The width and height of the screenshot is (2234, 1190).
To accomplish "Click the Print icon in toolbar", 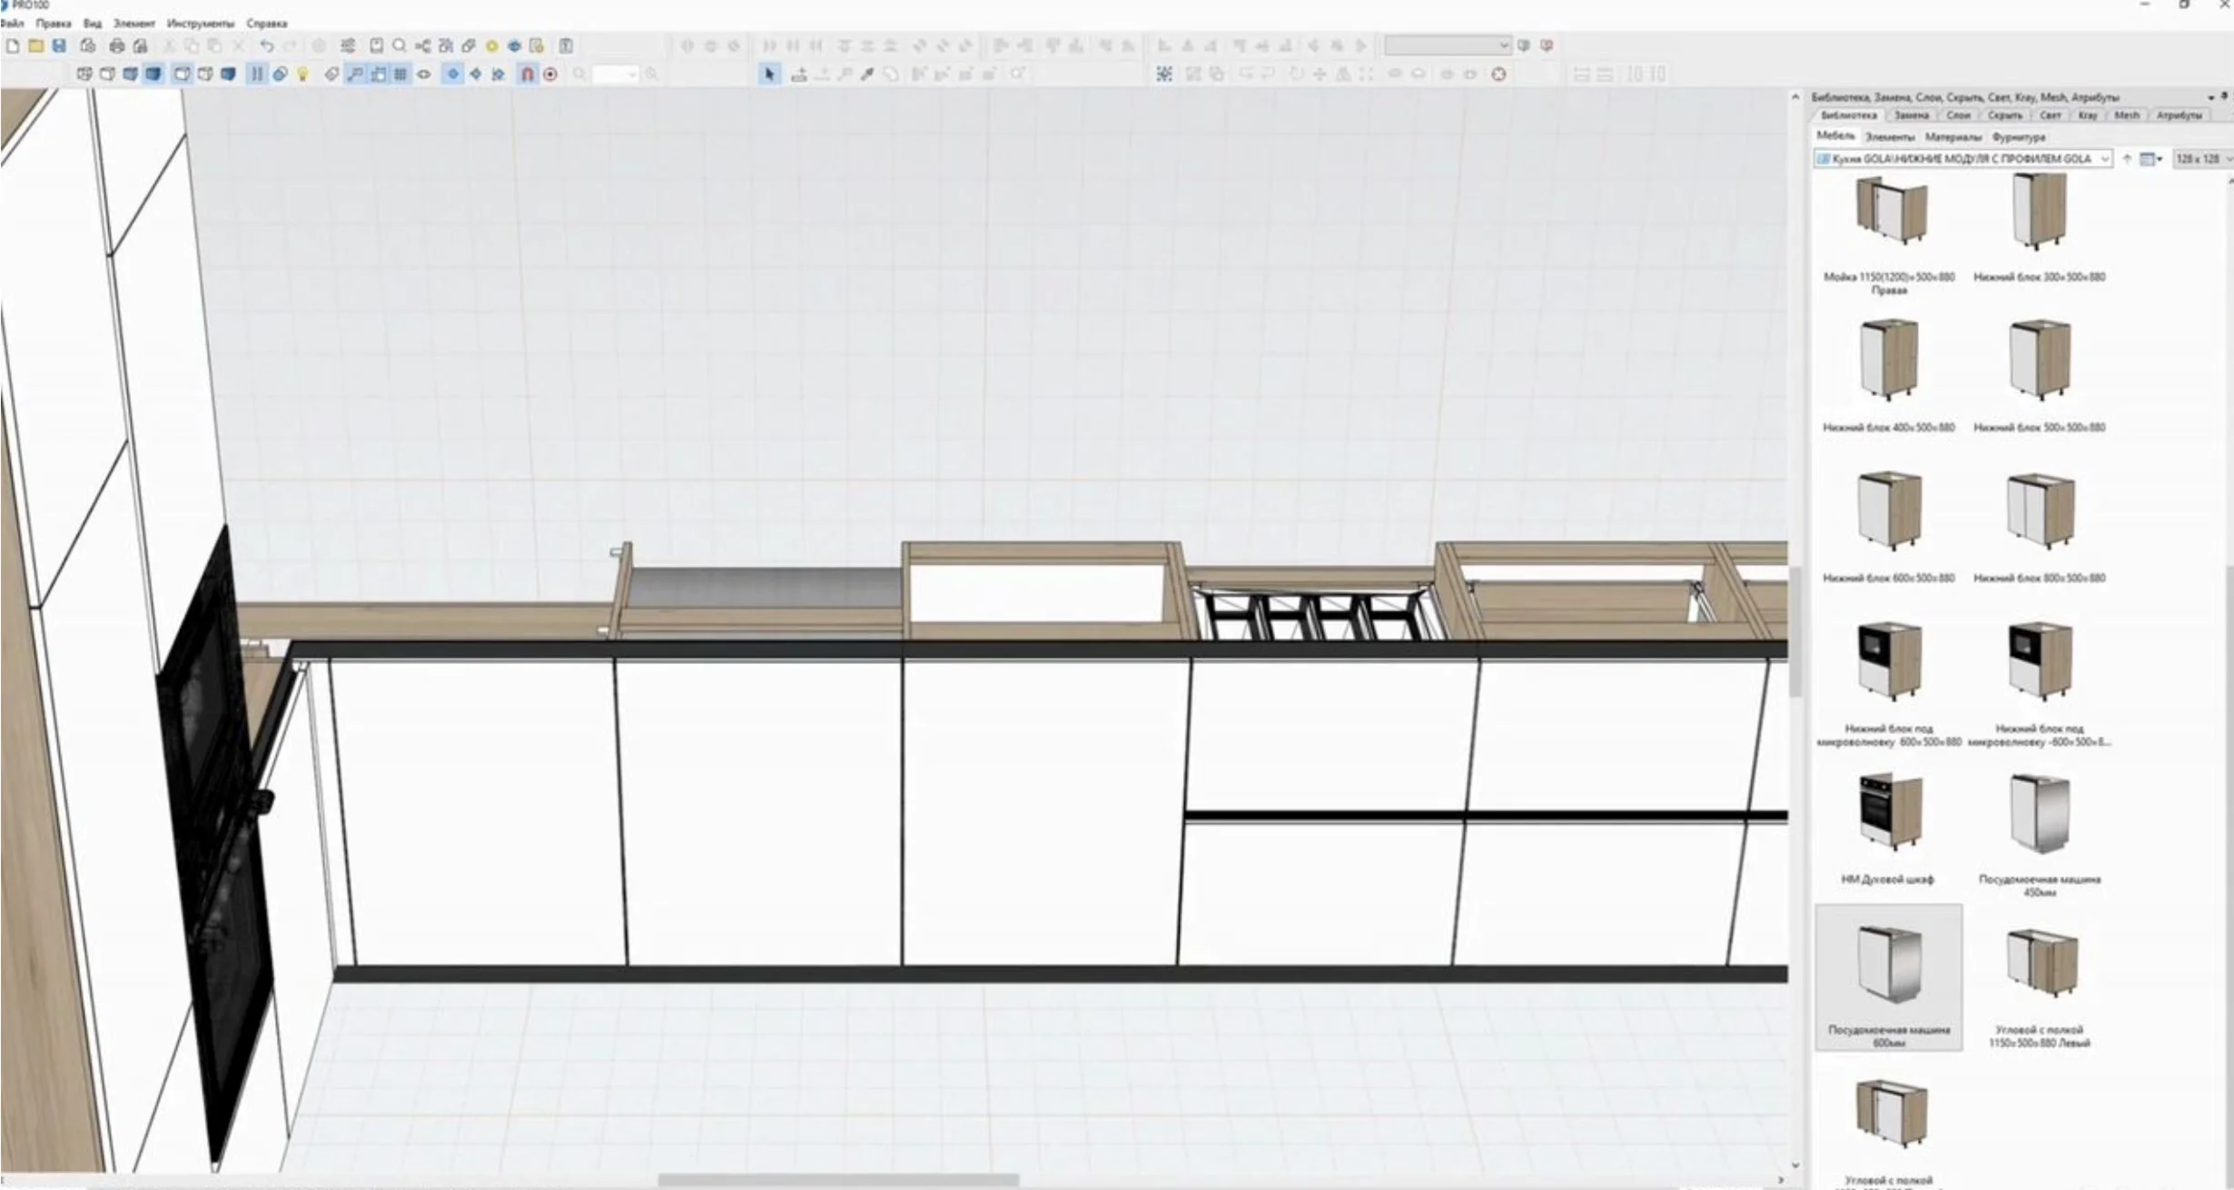I will [116, 45].
